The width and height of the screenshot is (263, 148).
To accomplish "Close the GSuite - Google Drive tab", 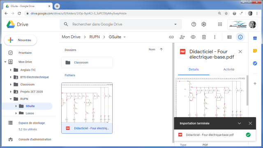I will tap(49, 6).
